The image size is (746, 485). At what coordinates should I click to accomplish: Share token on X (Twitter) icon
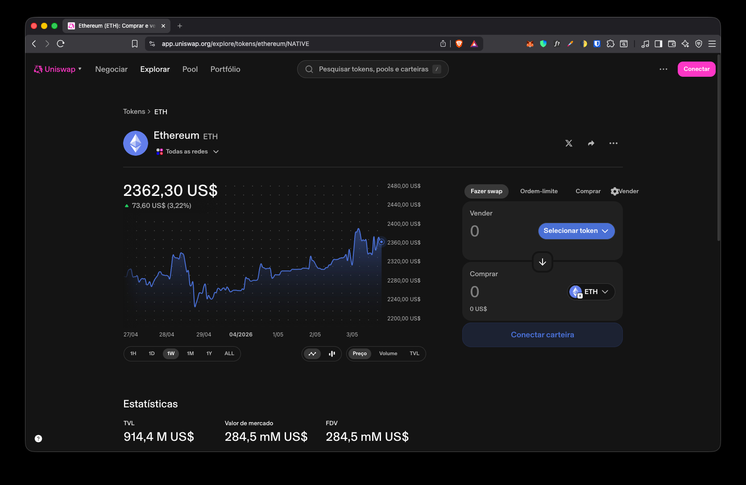point(569,143)
